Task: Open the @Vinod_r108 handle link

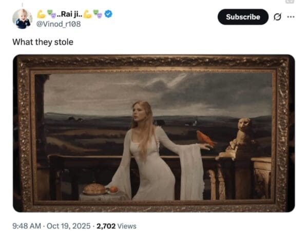Action: [57, 23]
